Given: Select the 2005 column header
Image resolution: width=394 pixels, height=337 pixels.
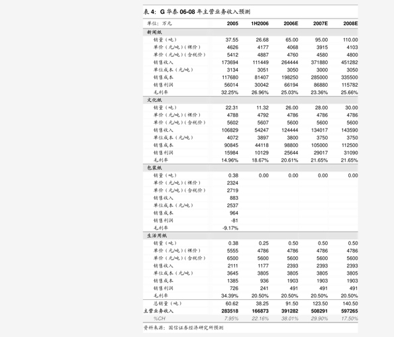Looking at the screenshot, I should (232, 23).
